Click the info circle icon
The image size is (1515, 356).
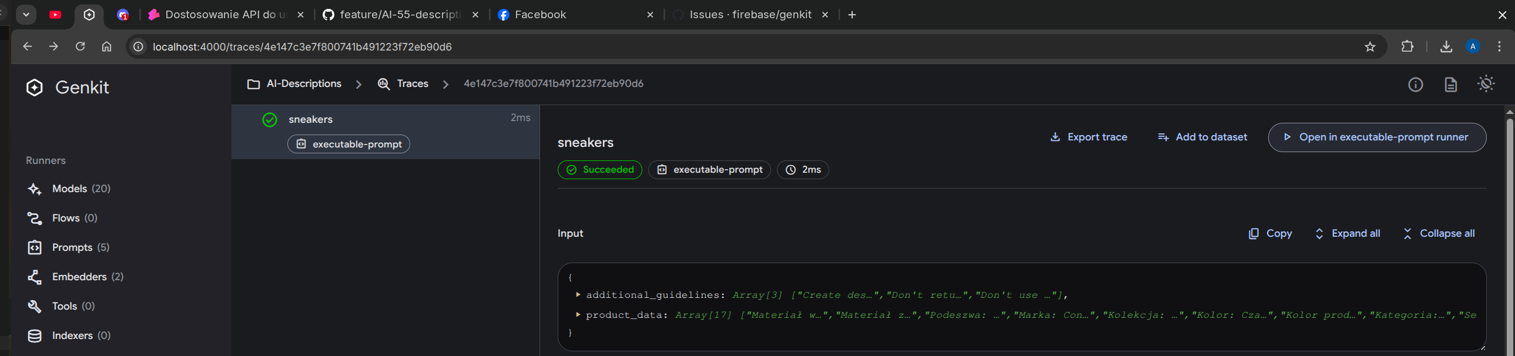(1415, 85)
